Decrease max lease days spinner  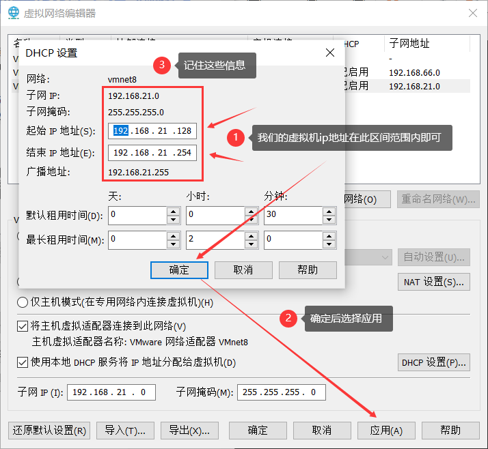(x=174, y=244)
